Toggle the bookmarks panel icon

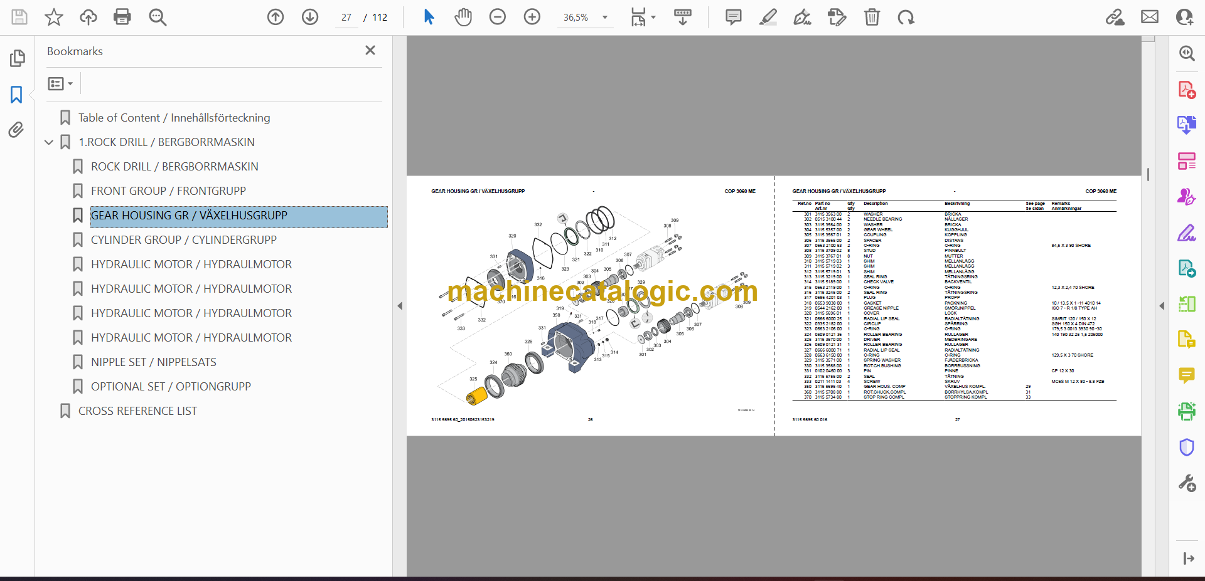(17, 95)
